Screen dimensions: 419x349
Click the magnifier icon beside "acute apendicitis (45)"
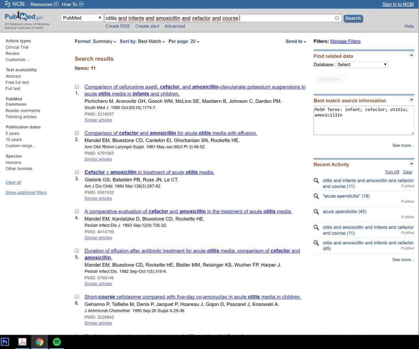pyautogui.click(x=316, y=211)
